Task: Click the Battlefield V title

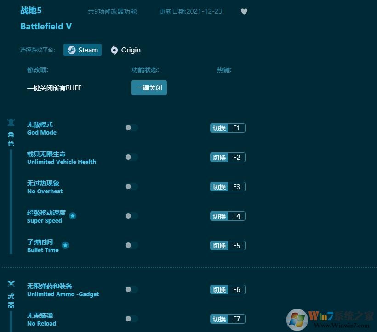Action: [x=46, y=26]
